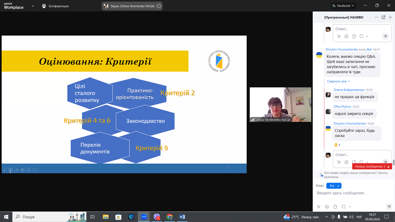Open Olha Plyhun sender name
The height and width of the screenshot is (222, 395).
click(342, 106)
